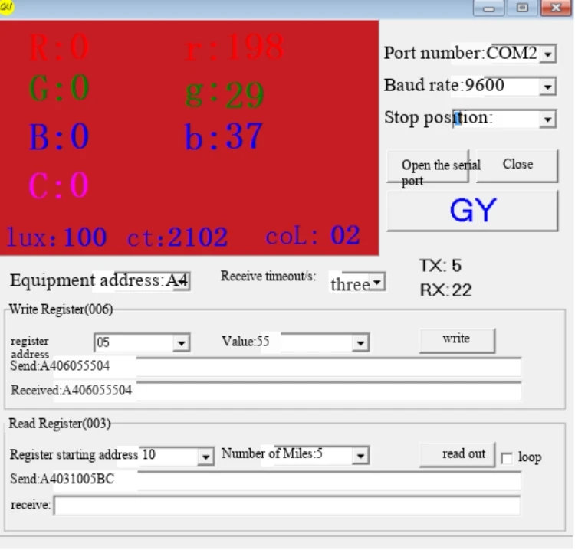Minimize the window
This screenshot has width=575, height=550.
pos(488,8)
